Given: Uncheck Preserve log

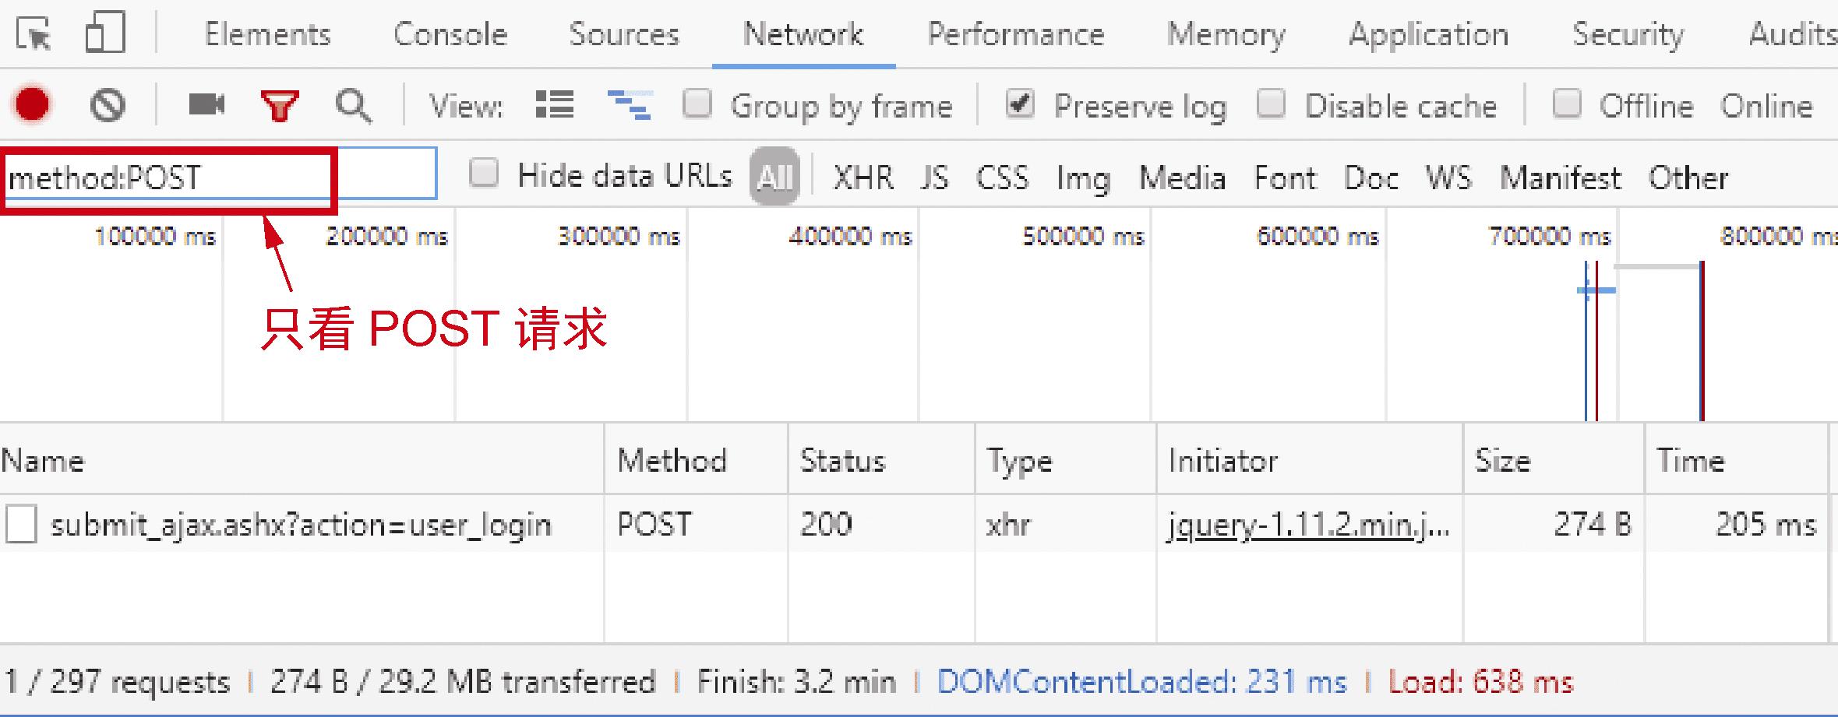Looking at the screenshot, I should [x=1021, y=104].
